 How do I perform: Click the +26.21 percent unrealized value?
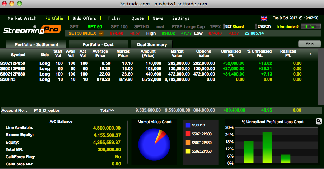pyautogui.click(x=265, y=69)
